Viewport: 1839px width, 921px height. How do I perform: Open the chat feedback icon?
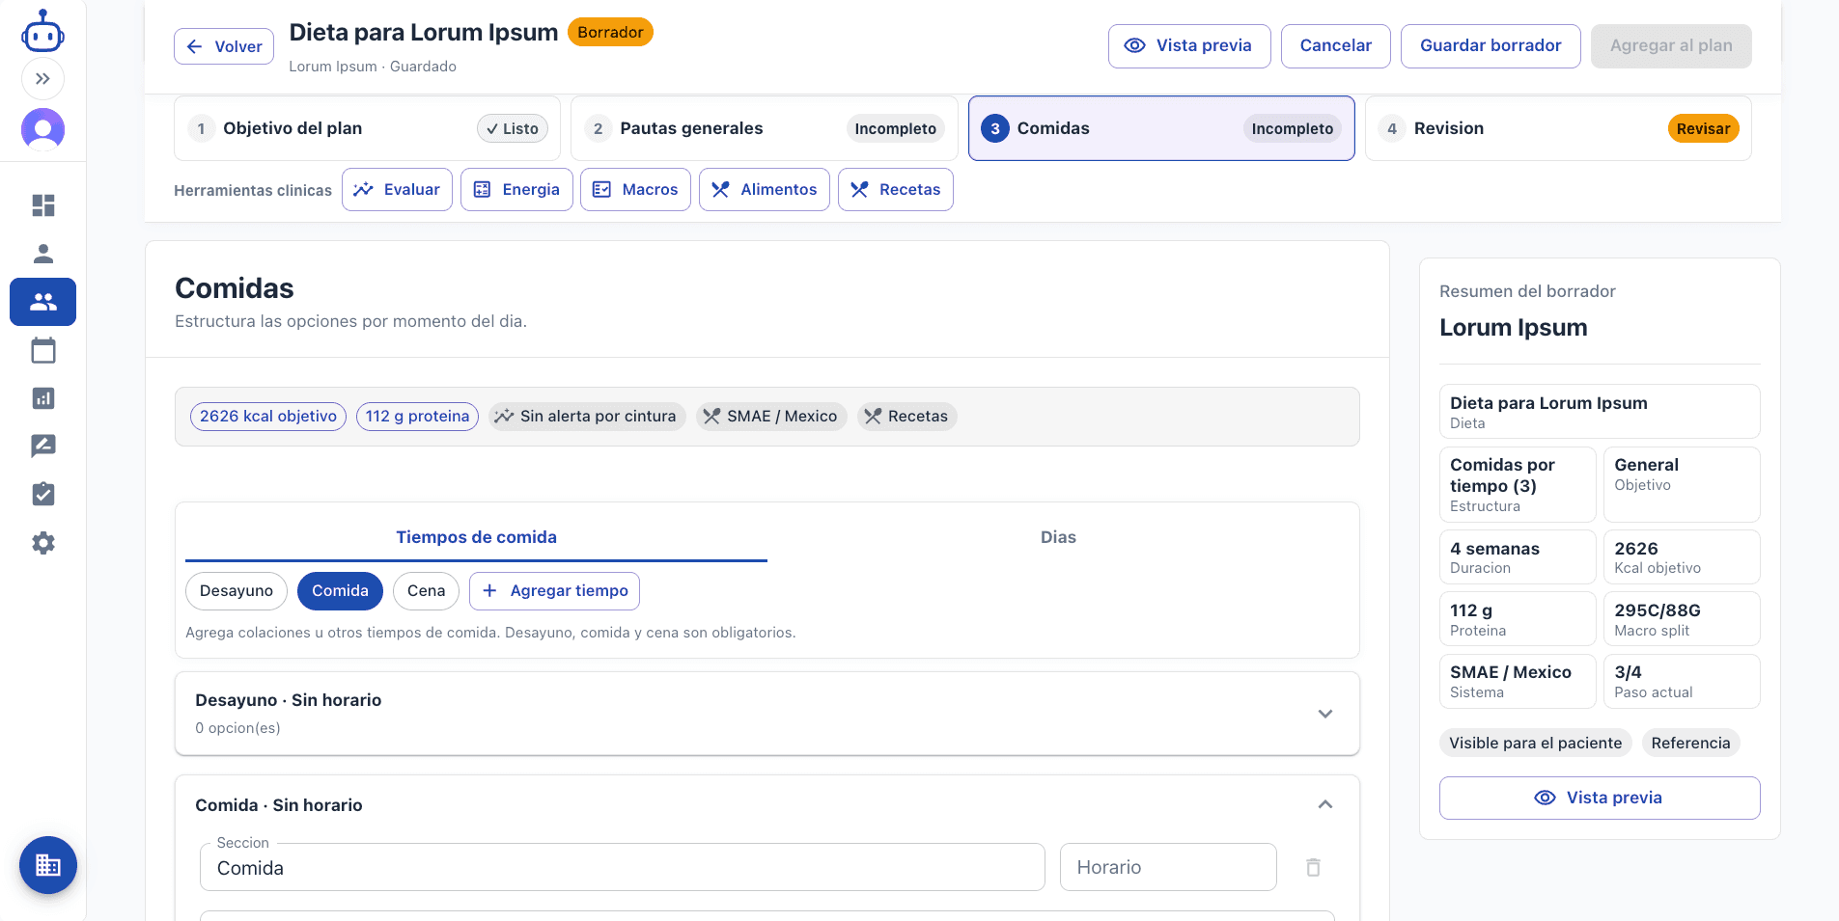[x=43, y=447]
